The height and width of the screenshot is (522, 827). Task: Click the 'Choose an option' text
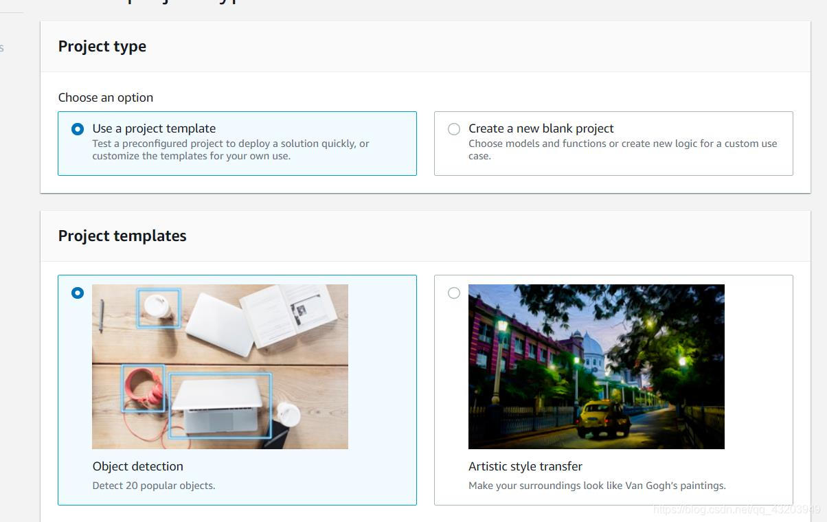(106, 98)
